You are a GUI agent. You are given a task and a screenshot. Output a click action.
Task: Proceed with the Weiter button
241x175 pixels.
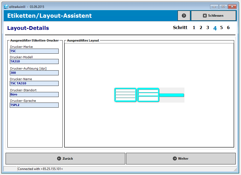(181, 159)
